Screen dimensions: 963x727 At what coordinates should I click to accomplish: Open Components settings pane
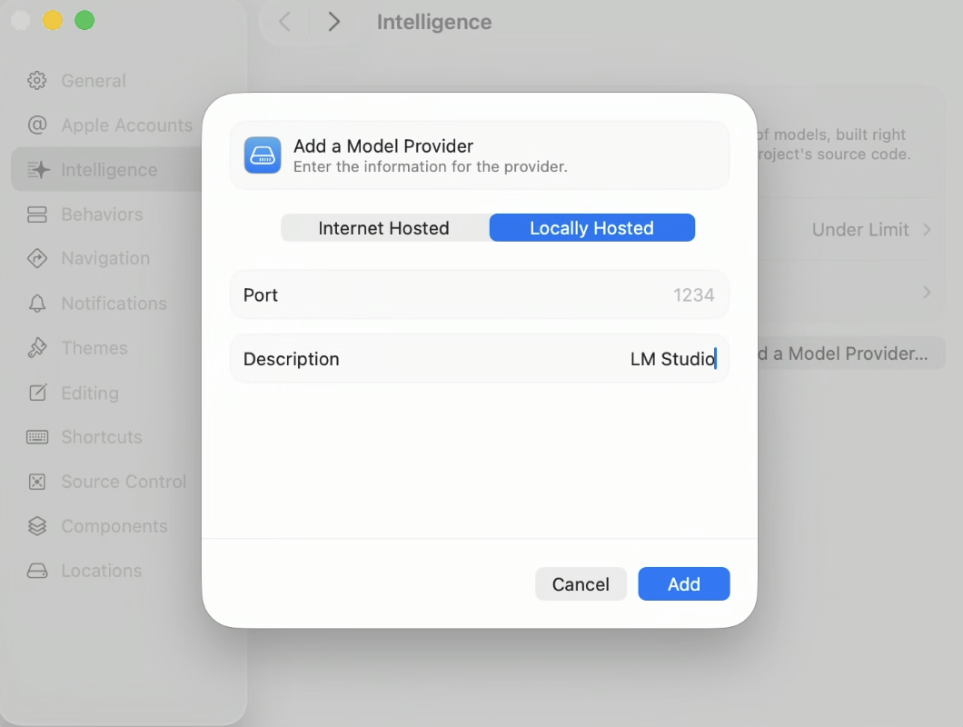pos(114,526)
